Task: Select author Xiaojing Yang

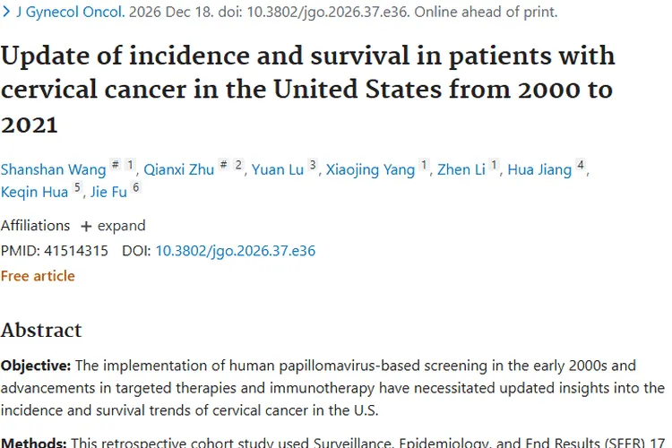Action: (370, 169)
